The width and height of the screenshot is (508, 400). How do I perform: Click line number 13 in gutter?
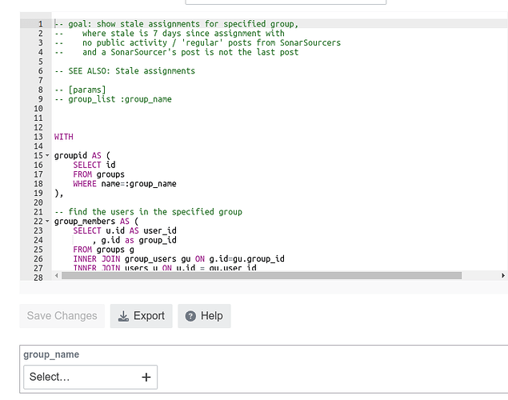pyautogui.click(x=38, y=137)
